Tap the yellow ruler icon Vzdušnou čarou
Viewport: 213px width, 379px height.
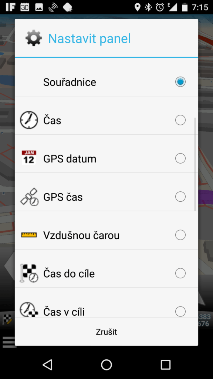click(29, 235)
